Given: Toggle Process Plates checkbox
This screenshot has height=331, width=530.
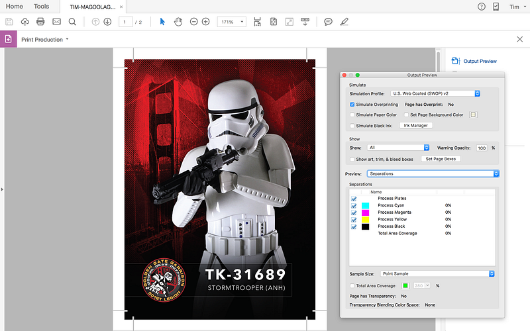Looking at the screenshot, I should coord(354,199).
